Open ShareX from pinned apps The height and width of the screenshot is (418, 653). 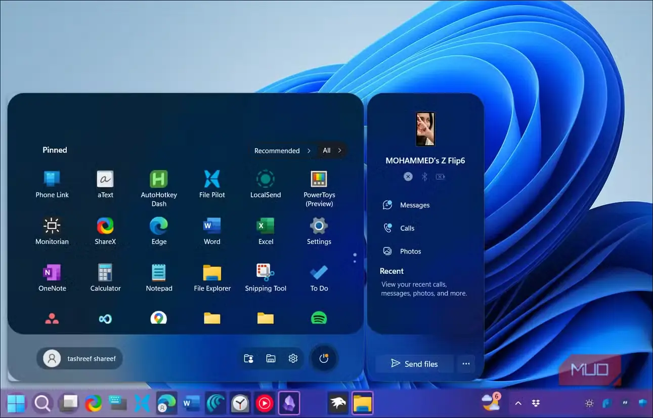pyautogui.click(x=105, y=231)
